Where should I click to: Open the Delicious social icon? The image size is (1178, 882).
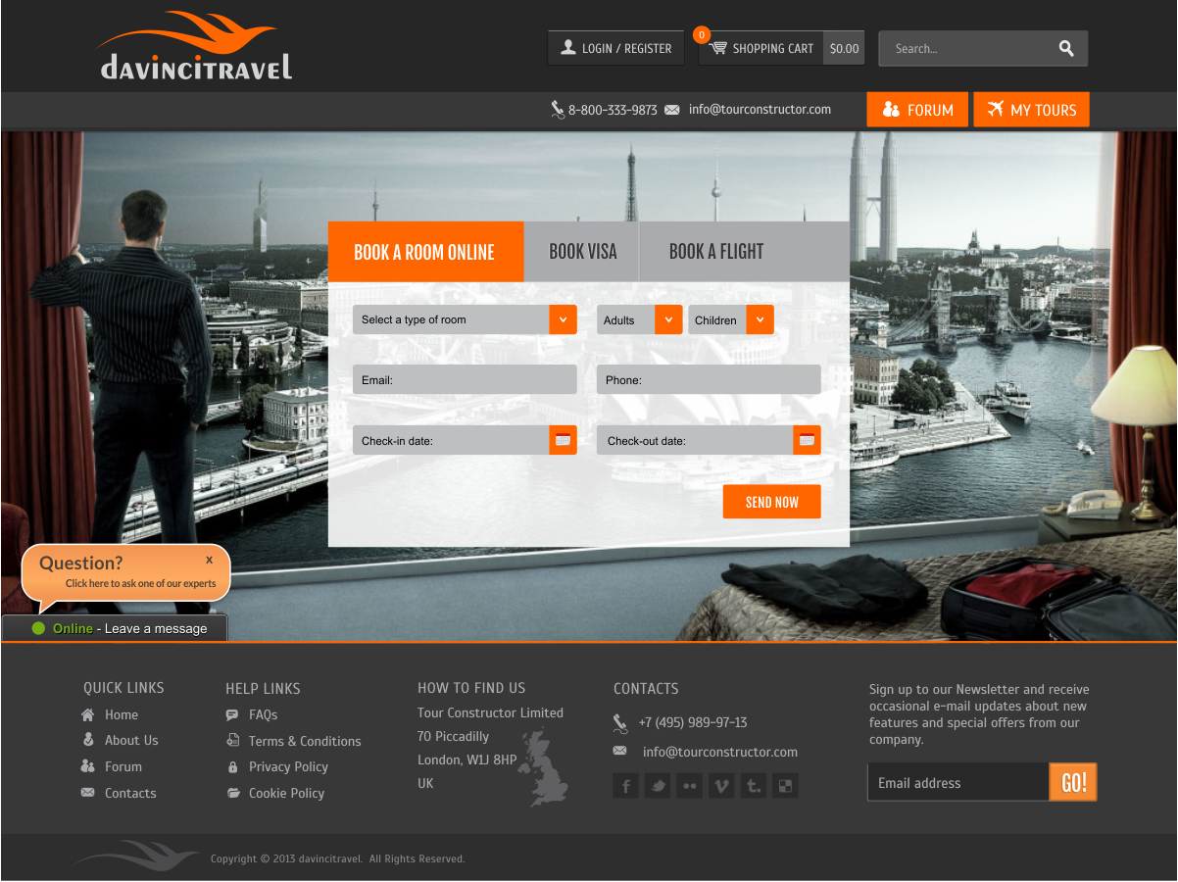coord(785,786)
